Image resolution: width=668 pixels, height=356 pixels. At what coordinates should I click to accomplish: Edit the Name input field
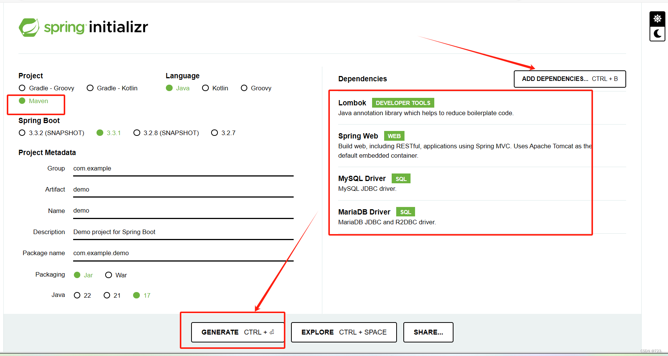pos(183,211)
